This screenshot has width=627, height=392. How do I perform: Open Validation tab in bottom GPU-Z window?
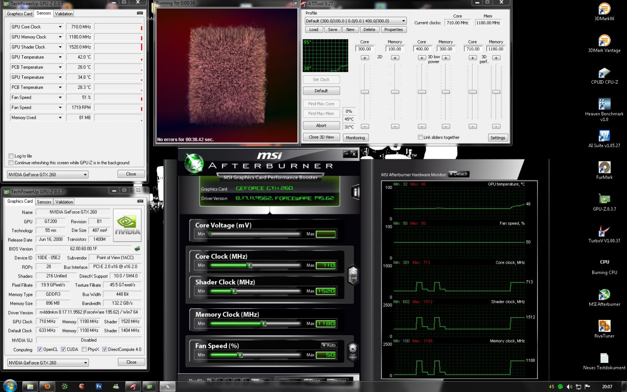point(64,202)
